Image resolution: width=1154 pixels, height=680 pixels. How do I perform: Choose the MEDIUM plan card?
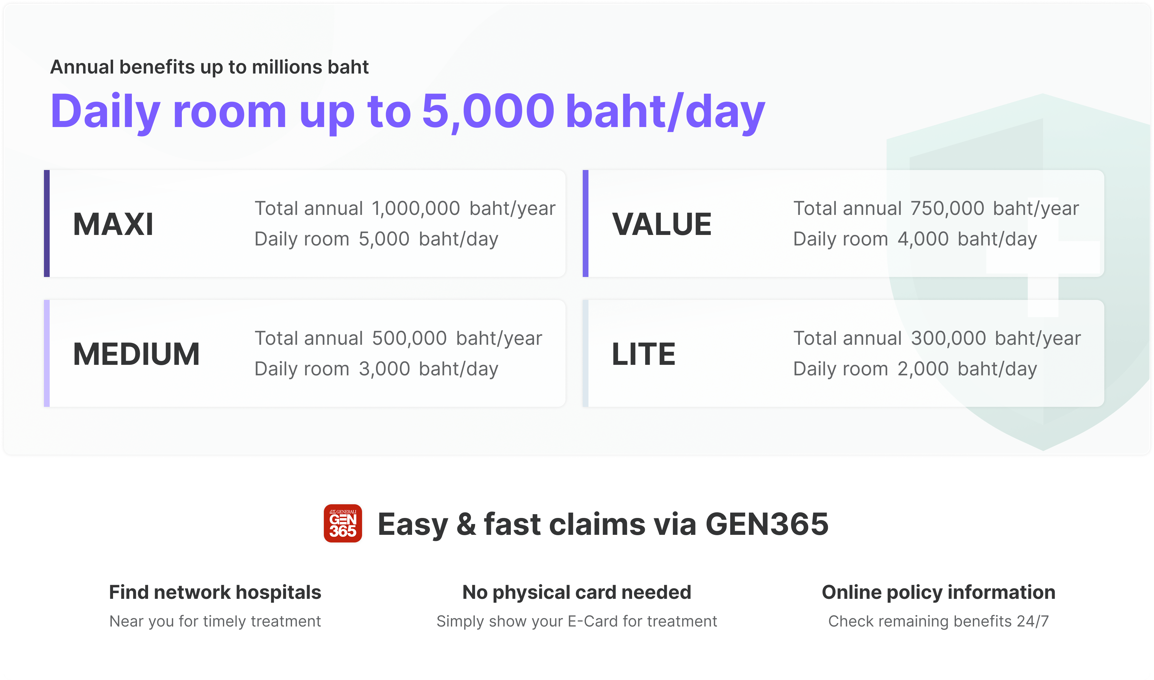click(305, 353)
